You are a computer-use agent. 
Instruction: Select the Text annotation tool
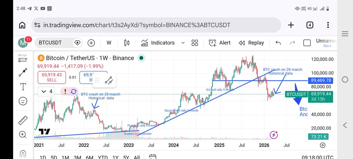(23, 87)
